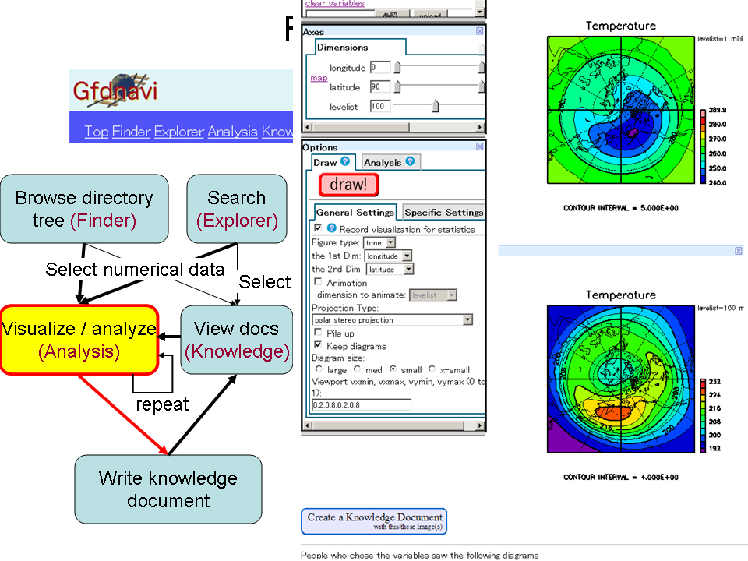
Task: Uncheck the Keep diagrams checkbox
Action: coord(318,345)
